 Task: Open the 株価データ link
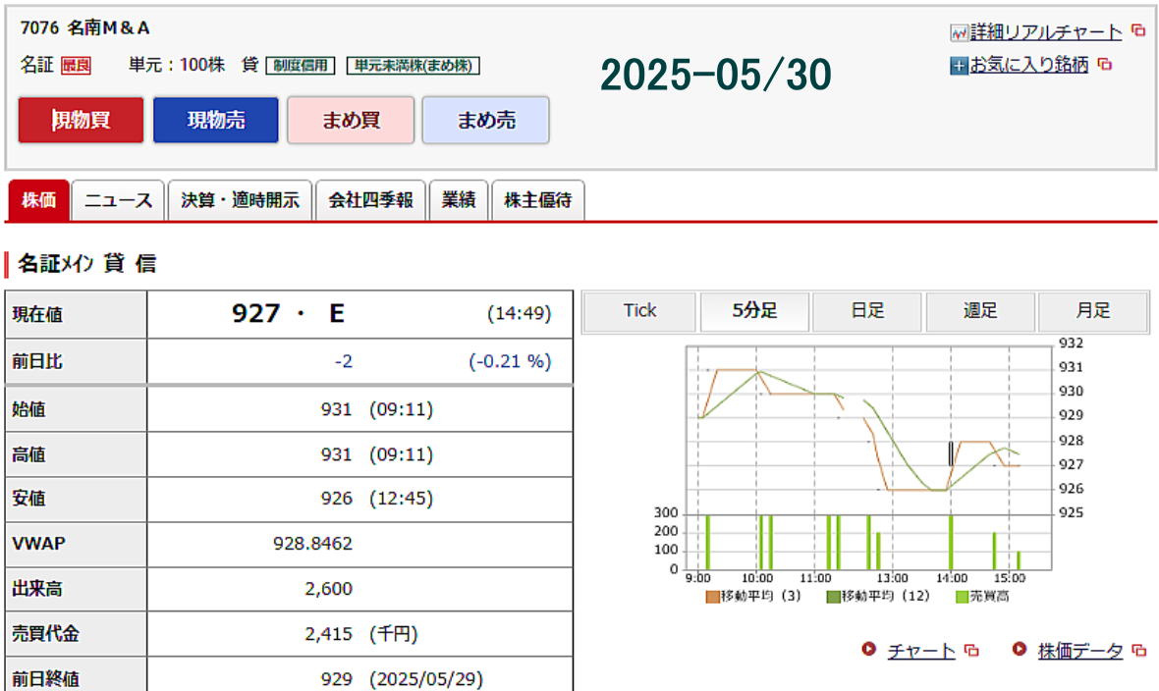coord(1079,651)
